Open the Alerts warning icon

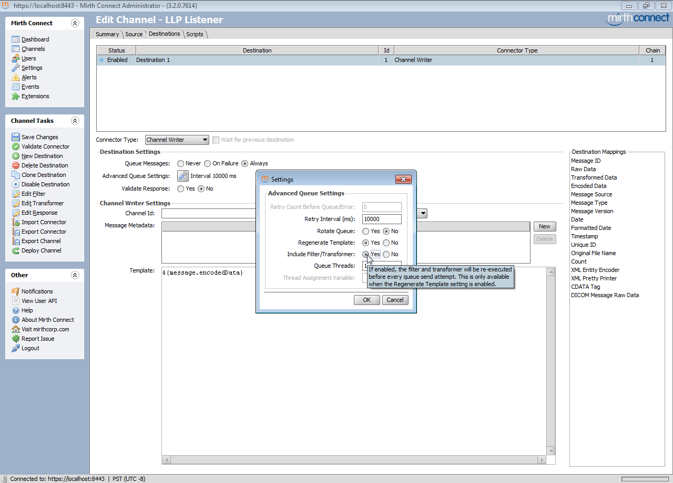(16, 77)
